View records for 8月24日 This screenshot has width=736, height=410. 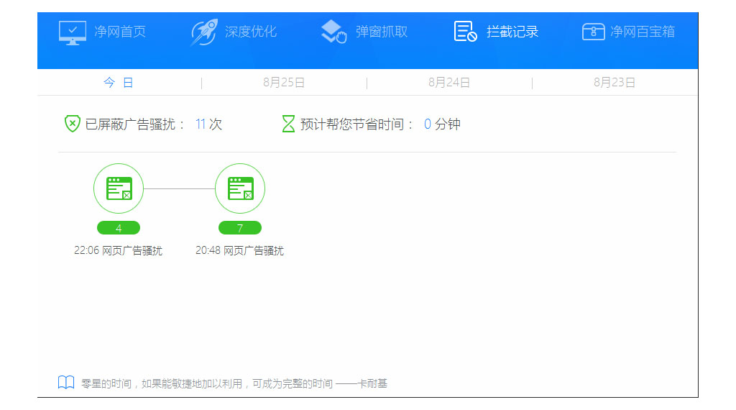(x=449, y=83)
